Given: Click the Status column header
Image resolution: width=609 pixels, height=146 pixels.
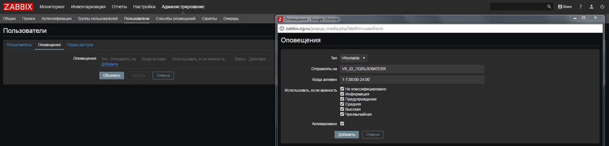Looking at the screenshot, I should (x=240, y=59).
